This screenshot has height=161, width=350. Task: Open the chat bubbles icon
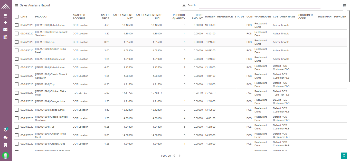[5, 138]
